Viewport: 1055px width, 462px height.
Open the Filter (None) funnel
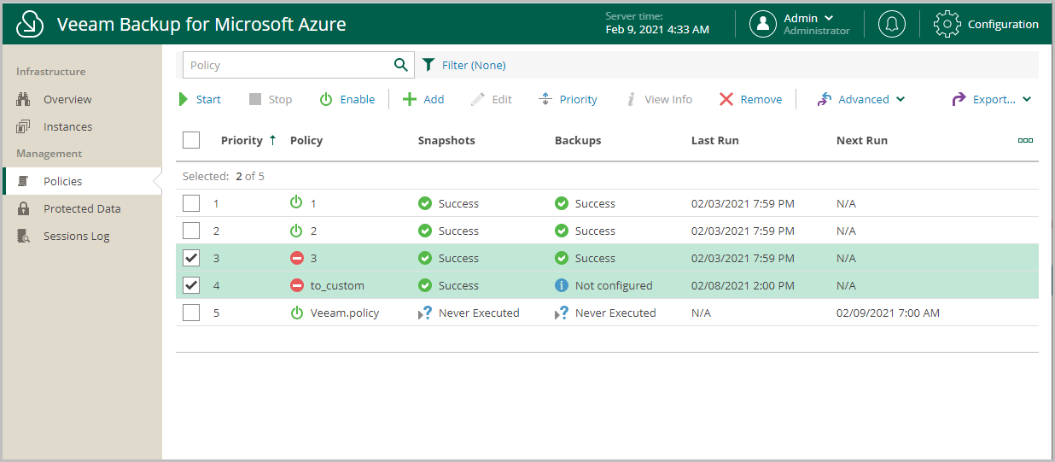tap(428, 65)
